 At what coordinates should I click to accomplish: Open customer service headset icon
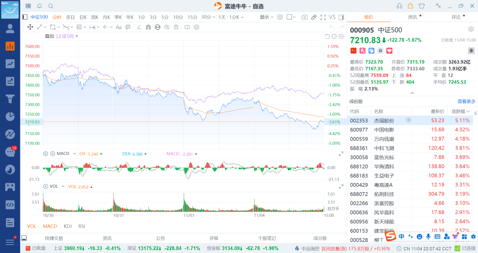click(399, 6)
